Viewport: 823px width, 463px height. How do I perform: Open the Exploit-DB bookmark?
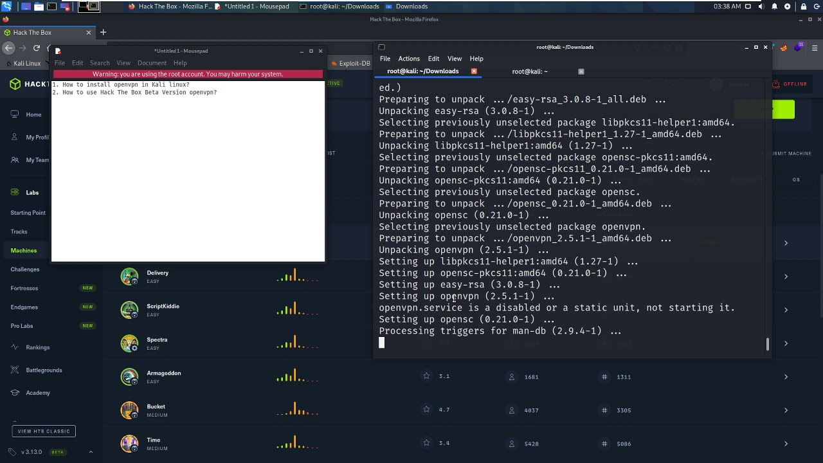pyautogui.click(x=350, y=63)
